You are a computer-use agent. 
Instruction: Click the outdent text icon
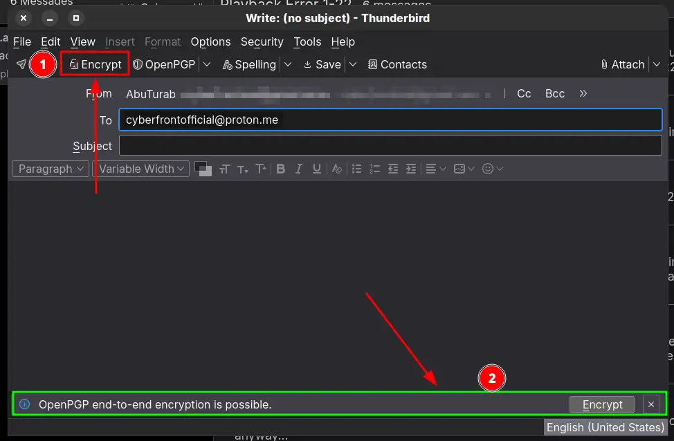click(x=392, y=169)
